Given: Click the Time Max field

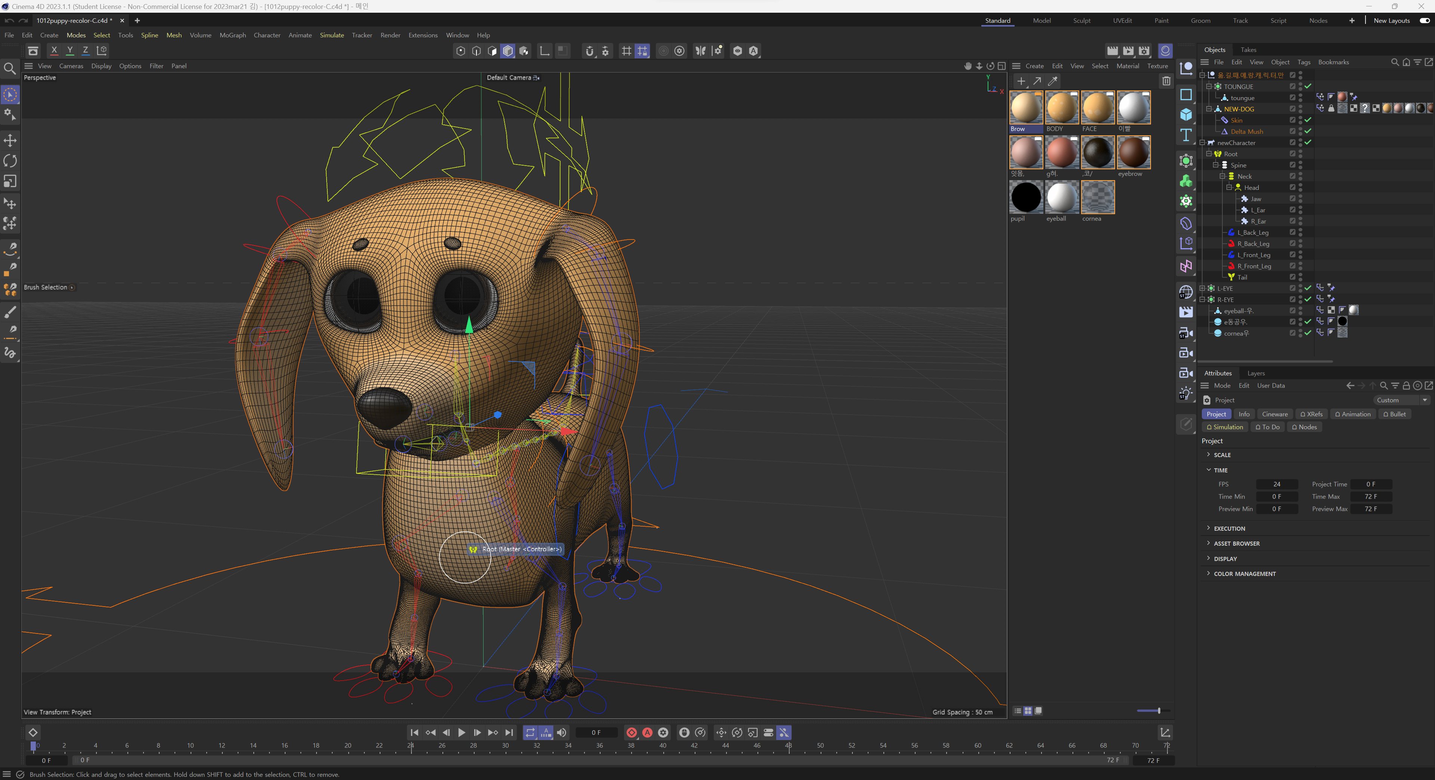Looking at the screenshot, I should click(x=1371, y=496).
